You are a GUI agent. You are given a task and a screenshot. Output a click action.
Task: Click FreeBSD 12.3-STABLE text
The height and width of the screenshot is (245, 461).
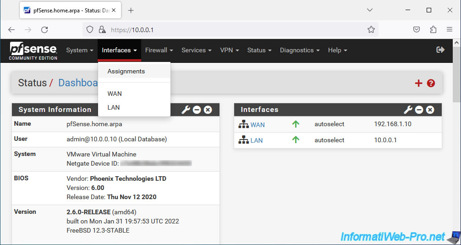coord(98,230)
